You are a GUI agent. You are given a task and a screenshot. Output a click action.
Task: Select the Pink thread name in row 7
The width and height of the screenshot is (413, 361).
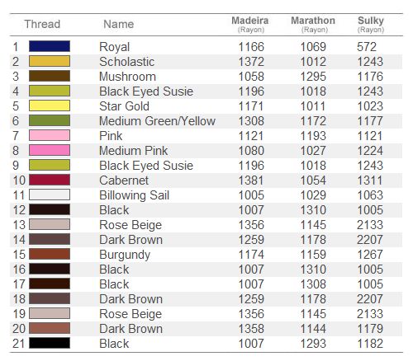[x=111, y=136]
